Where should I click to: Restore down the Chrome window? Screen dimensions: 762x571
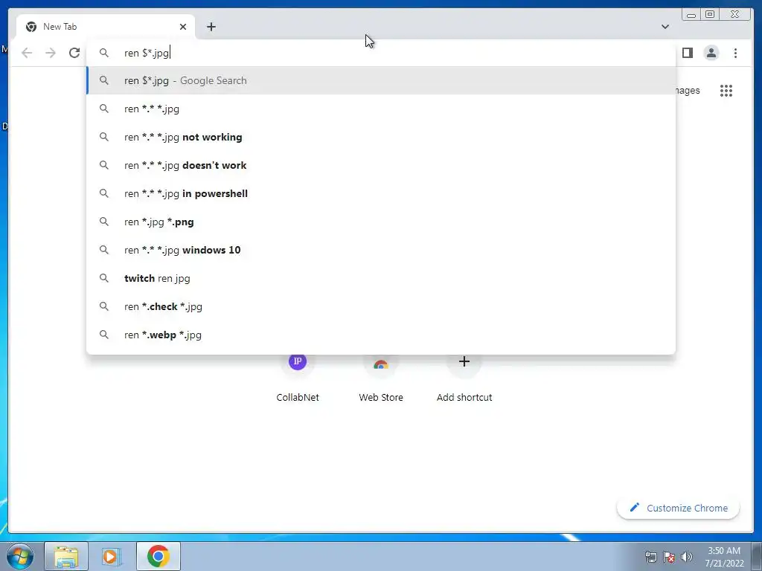pos(710,15)
